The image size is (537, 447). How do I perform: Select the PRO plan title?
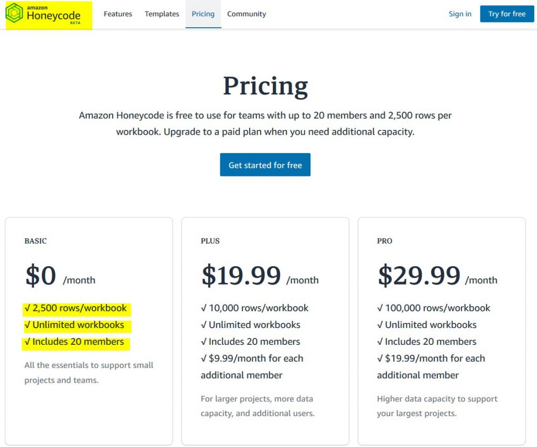(x=384, y=241)
